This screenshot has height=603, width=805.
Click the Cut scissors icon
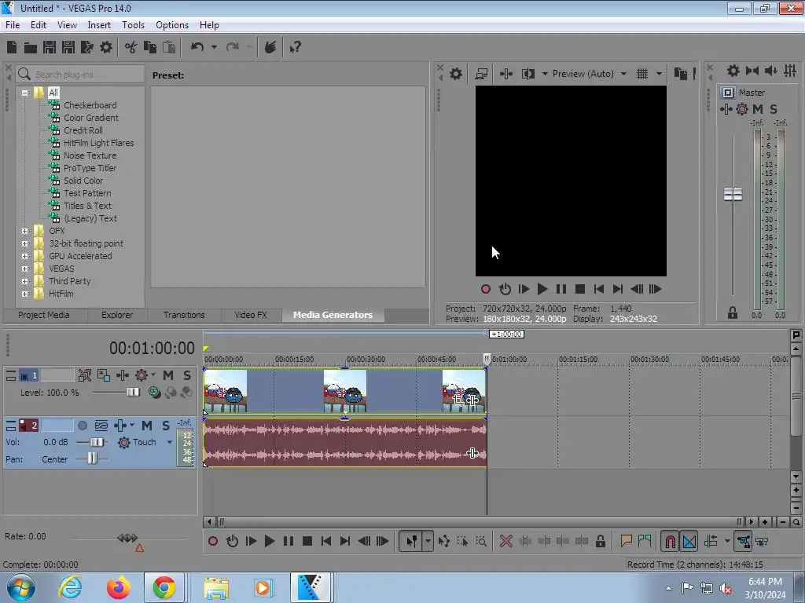131,48
